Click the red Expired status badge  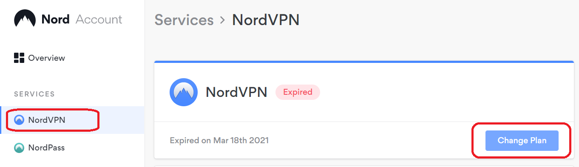298,92
